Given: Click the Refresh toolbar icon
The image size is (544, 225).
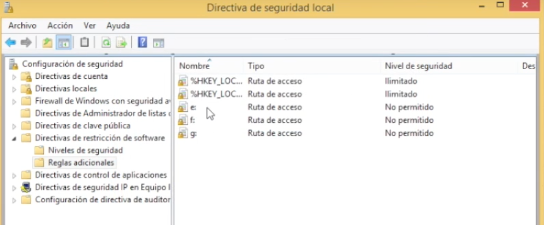Looking at the screenshot, I should (x=105, y=42).
